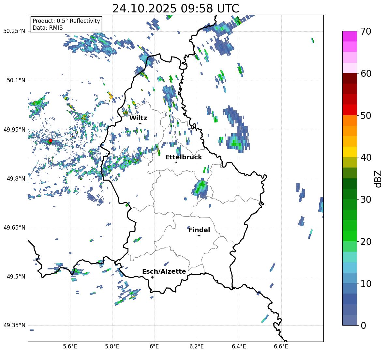Click the 'Wiltz' city label
The width and height of the screenshot is (386, 353).
[x=138, y=118]
